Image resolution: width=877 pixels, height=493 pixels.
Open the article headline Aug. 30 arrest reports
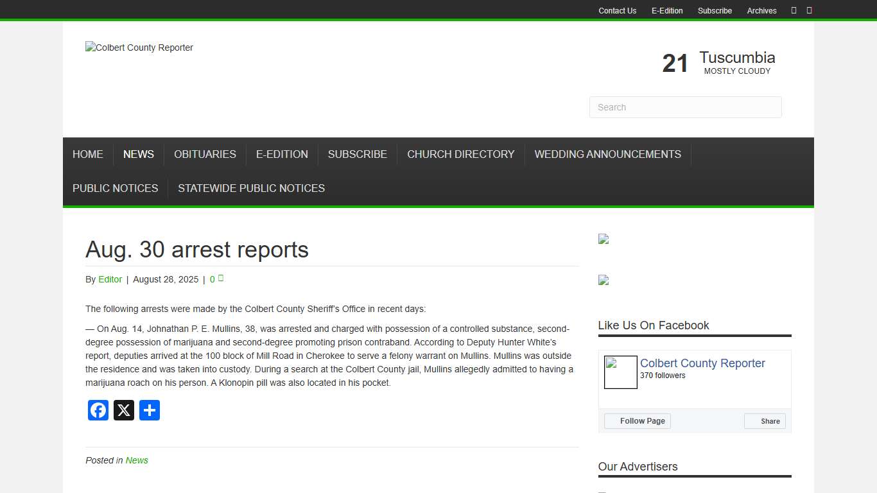pyautogui.click(x=196, y=250)
